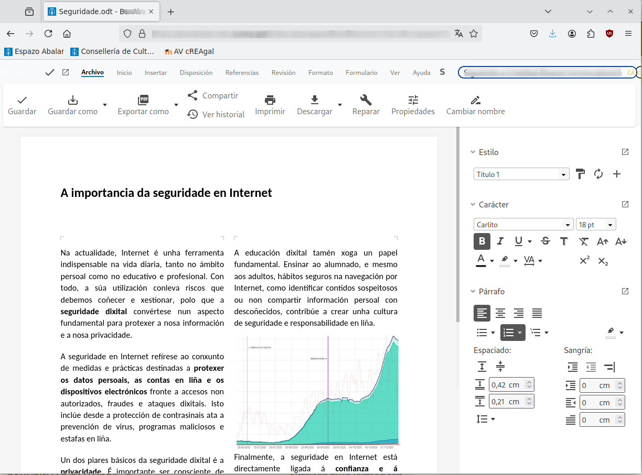Viewport: 642px width, 475px height.
Task: Clear direct formatting icon
Action: pyautogui.click(x=584, y=241)
